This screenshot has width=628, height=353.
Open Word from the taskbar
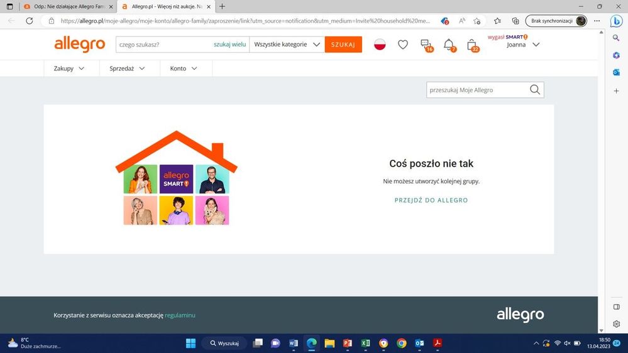click(293, 343)
